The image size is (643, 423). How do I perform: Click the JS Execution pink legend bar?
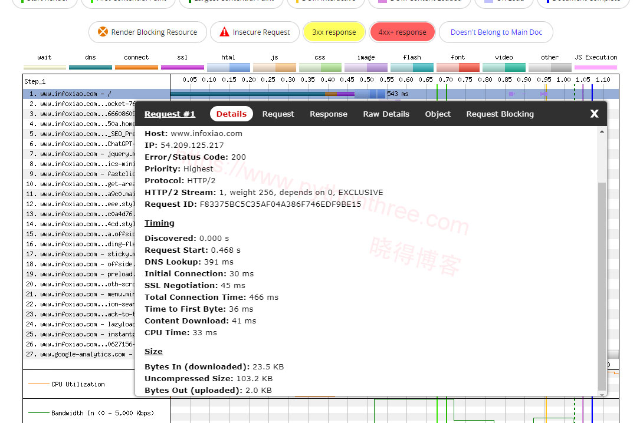click(596, 67)
